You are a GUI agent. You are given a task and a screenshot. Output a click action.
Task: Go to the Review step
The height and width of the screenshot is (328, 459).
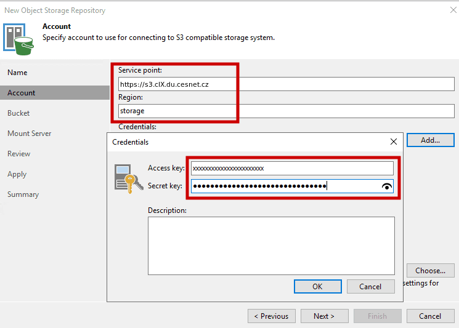(x=18, y=154)
